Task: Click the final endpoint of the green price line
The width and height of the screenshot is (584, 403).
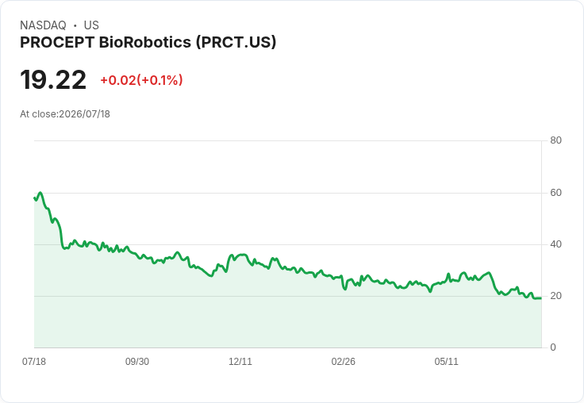Action: click(540, 298)
